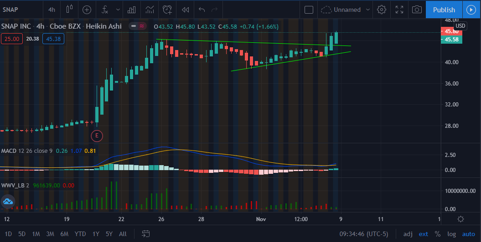
Task: Publish the chart idea
Action: (444, 10)
